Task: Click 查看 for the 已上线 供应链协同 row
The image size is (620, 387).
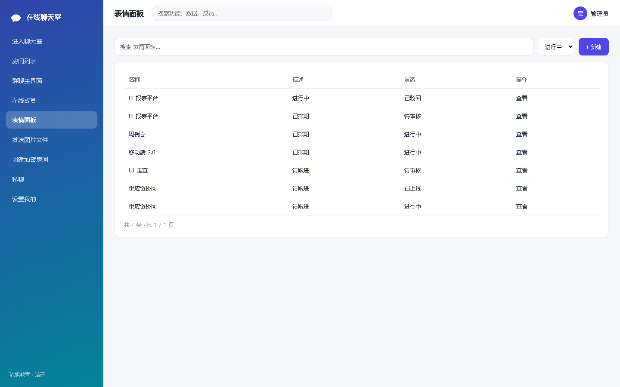Action: pos(522,188)
